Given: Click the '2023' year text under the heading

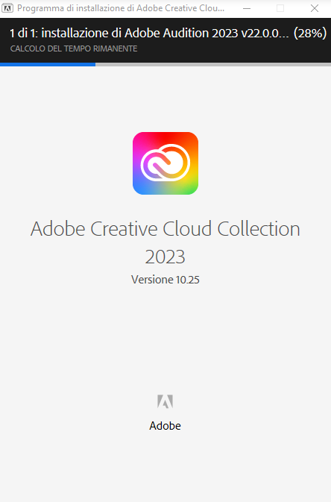Looking at the screenshot, I should [165, 257].
